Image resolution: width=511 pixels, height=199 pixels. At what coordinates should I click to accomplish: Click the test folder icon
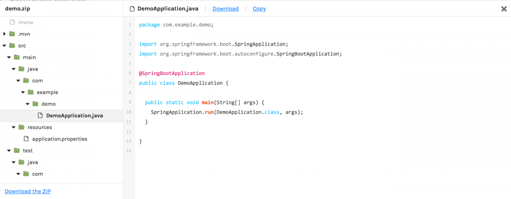pos(17,151)
